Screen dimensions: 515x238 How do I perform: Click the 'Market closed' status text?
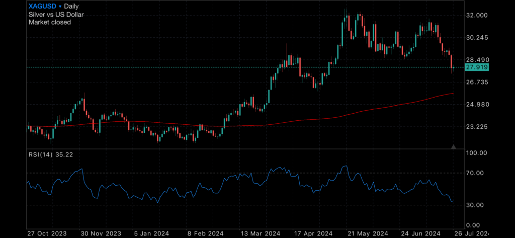[x=50, y=22]
